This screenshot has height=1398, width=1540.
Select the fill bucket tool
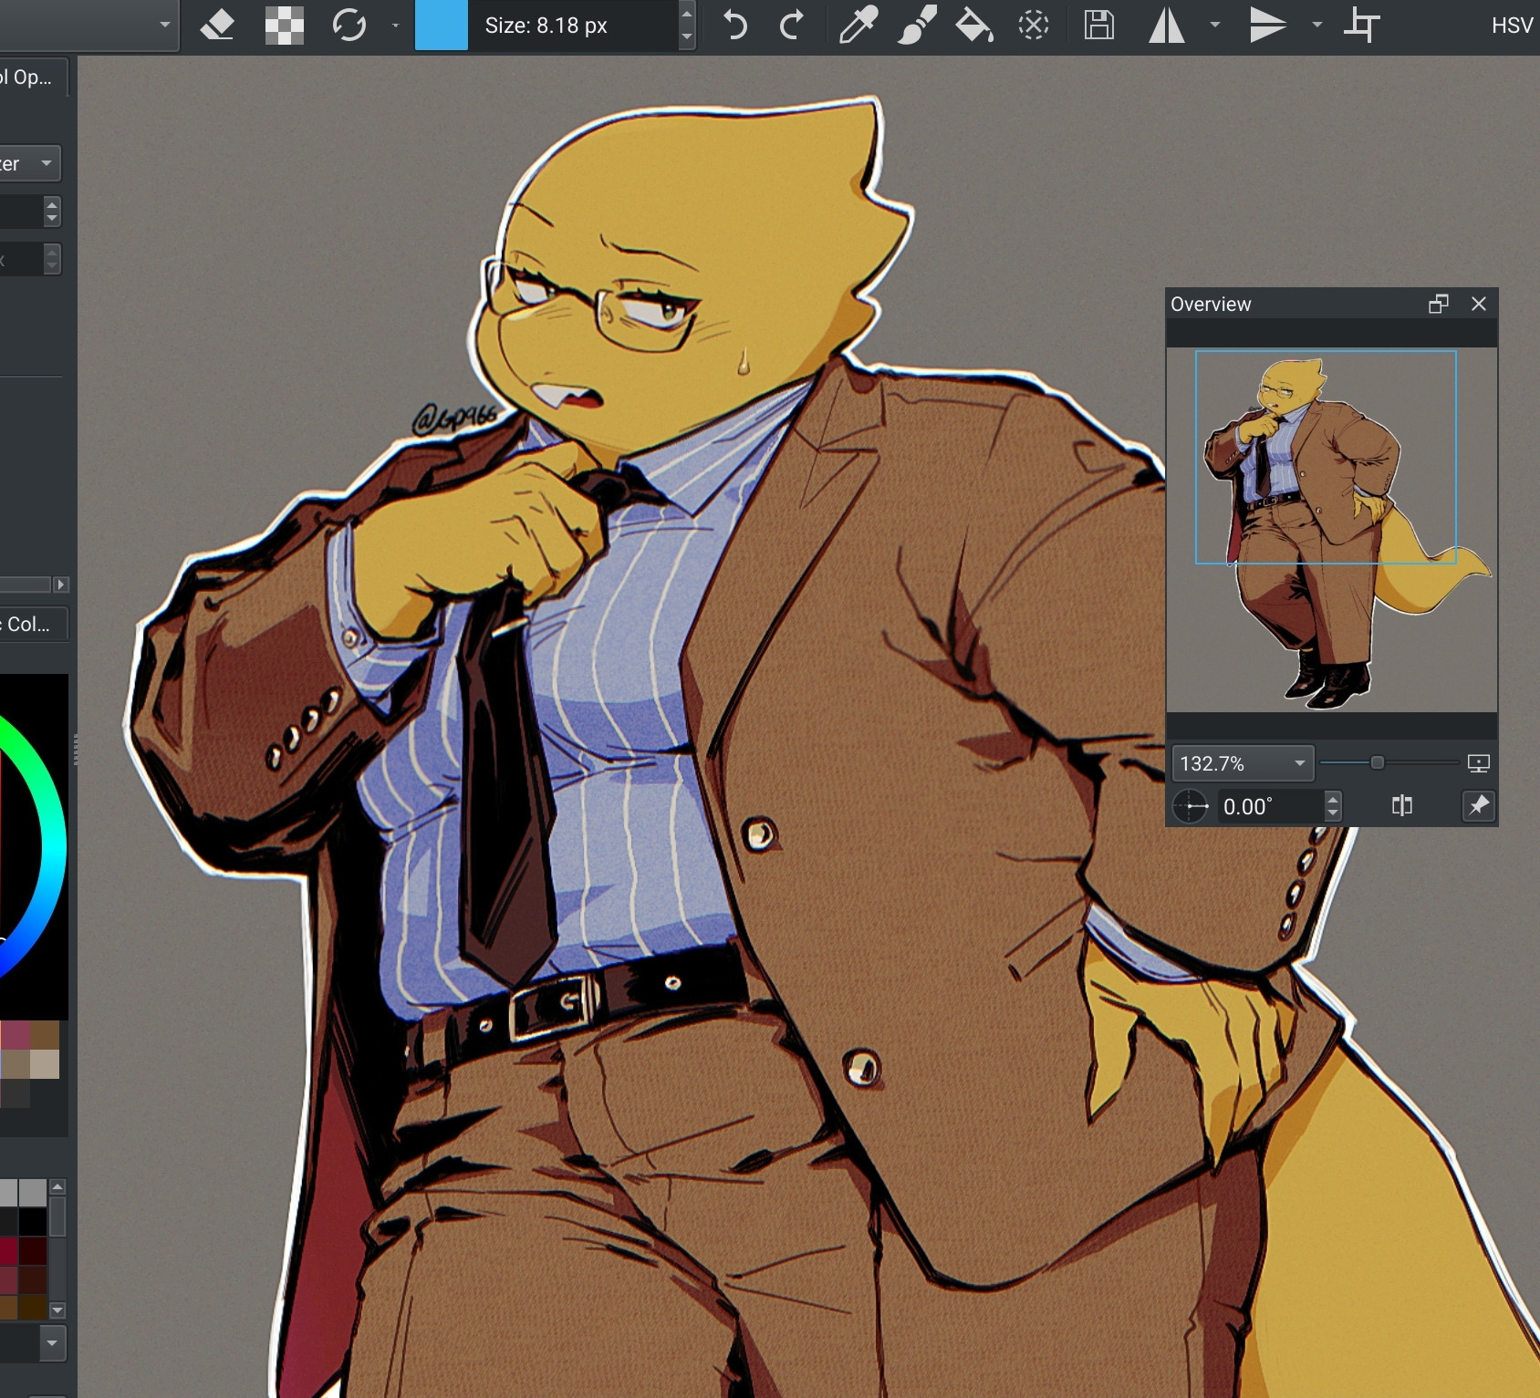(x=973, y=26)
